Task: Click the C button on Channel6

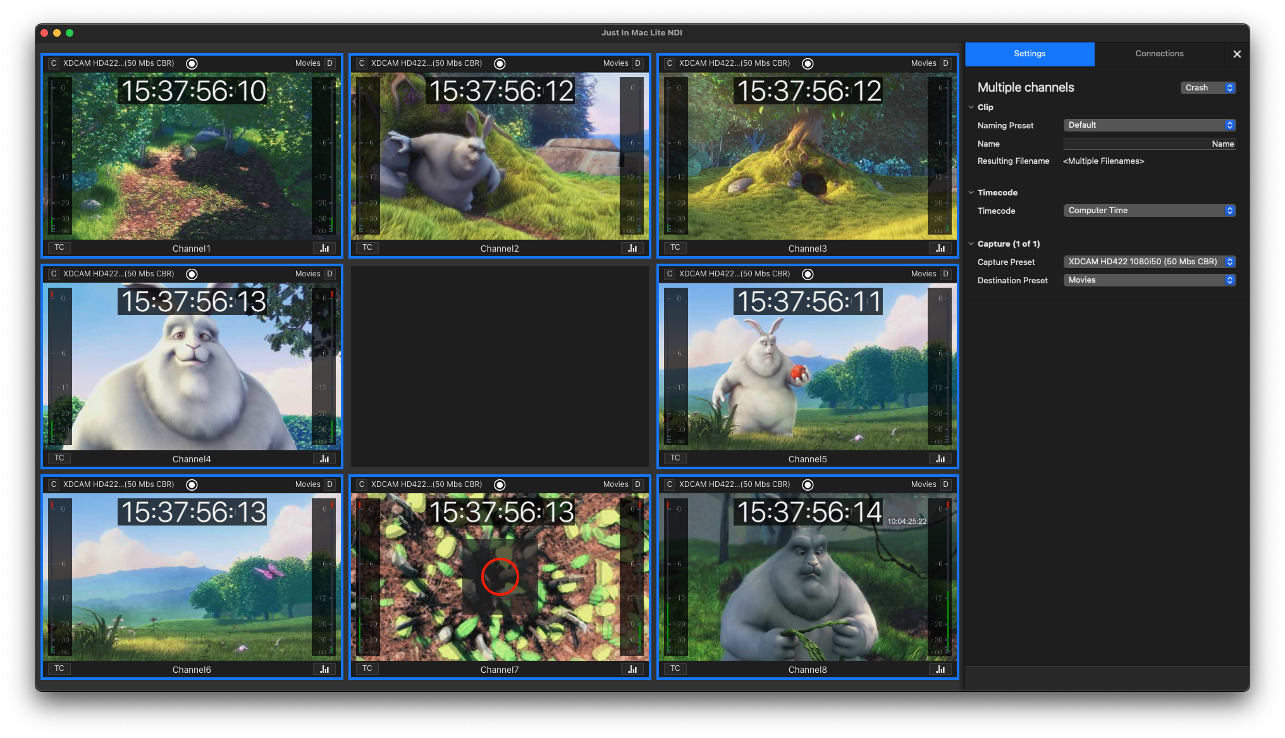Action: point(54,484)
